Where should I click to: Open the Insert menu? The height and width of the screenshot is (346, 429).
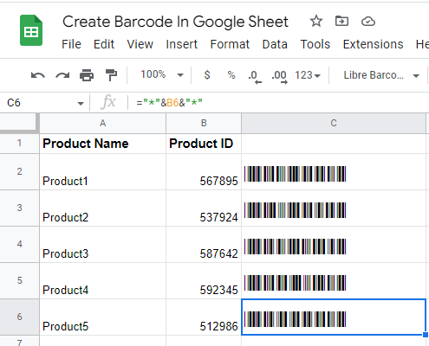(x=182, y=44)
